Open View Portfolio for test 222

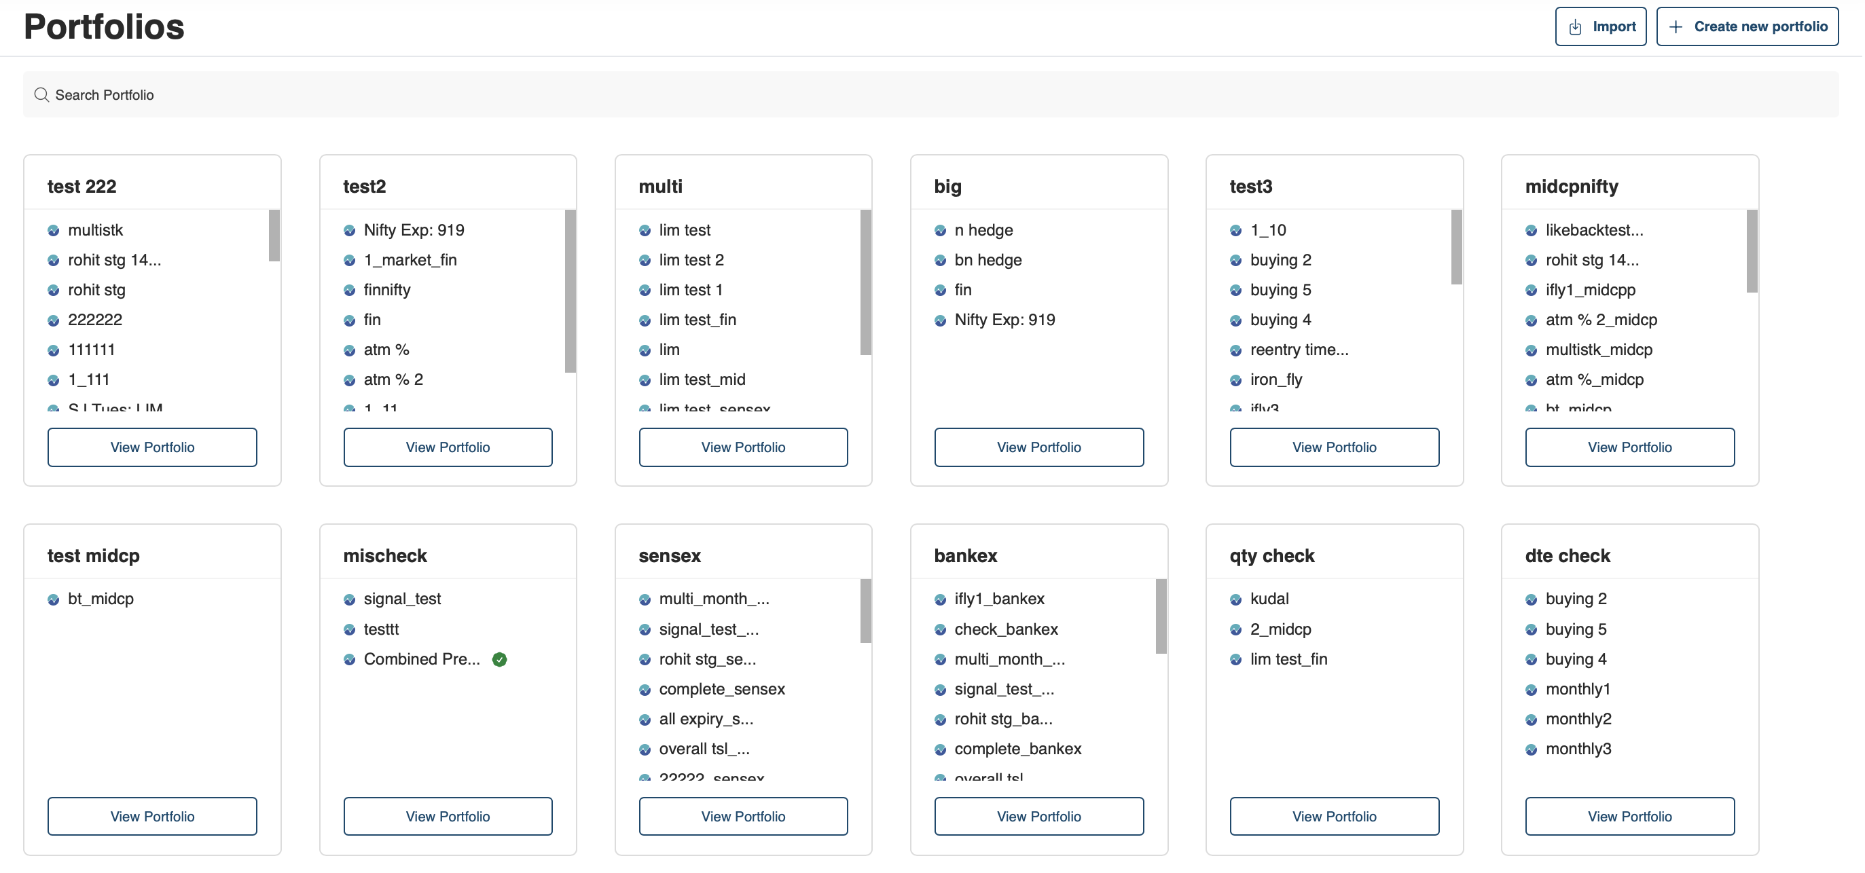152,447
